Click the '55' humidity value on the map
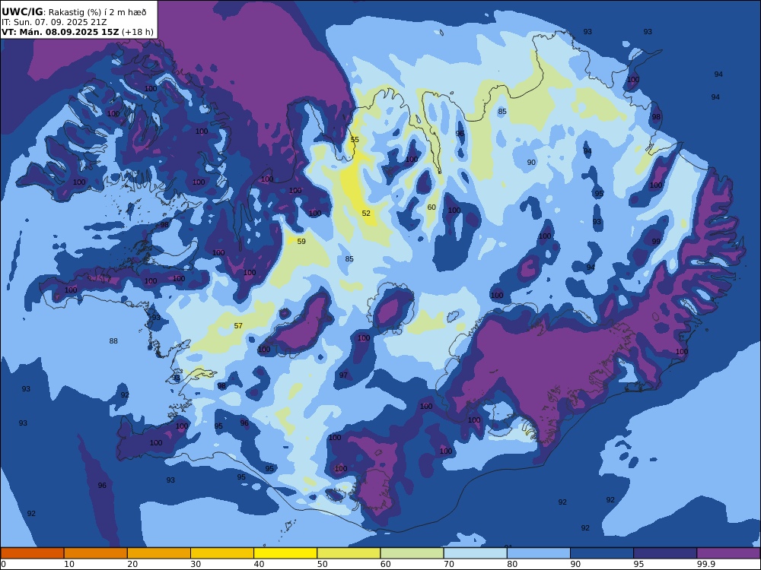The image size is (761, 570). 355,140
